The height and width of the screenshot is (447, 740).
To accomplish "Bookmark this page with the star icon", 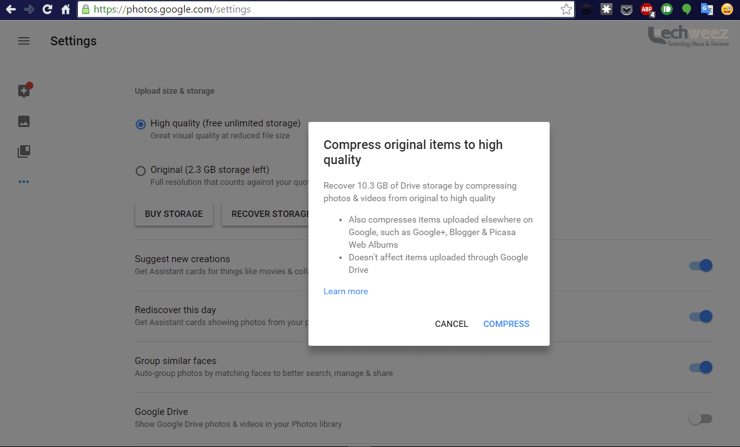I will click(566, 9).
